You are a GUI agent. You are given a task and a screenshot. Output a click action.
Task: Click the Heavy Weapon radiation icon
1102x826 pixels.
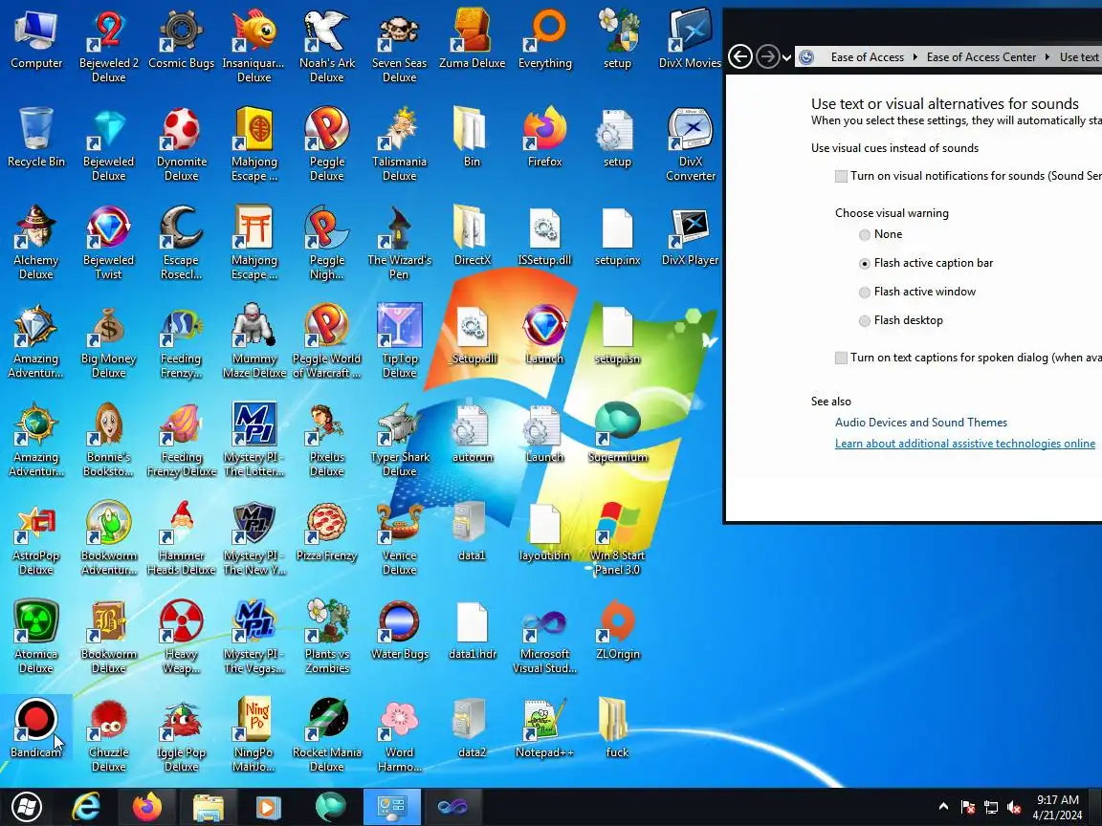[182, 636]
